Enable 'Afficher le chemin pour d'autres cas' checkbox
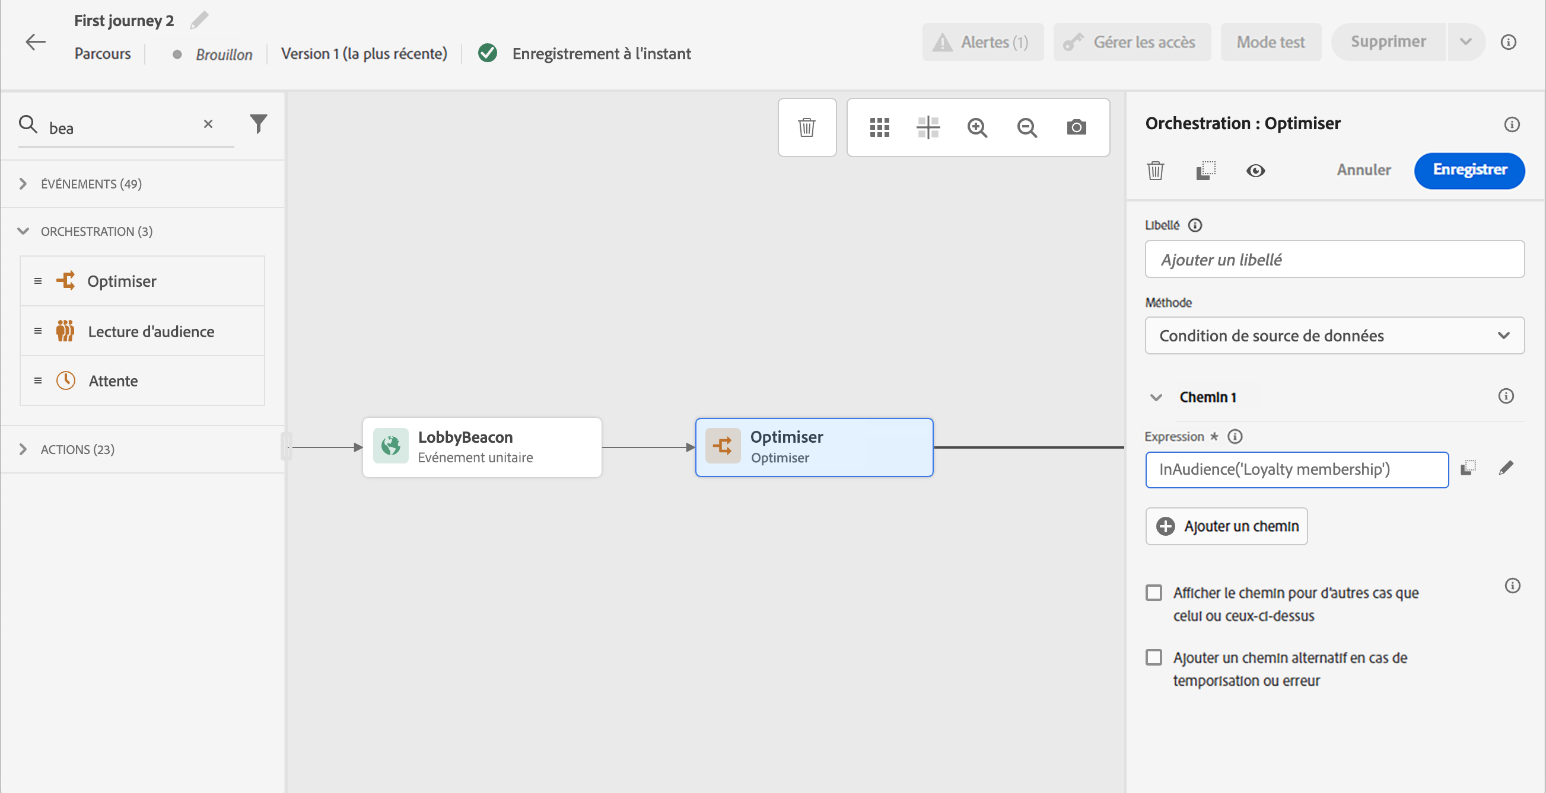 [1153, 593]
